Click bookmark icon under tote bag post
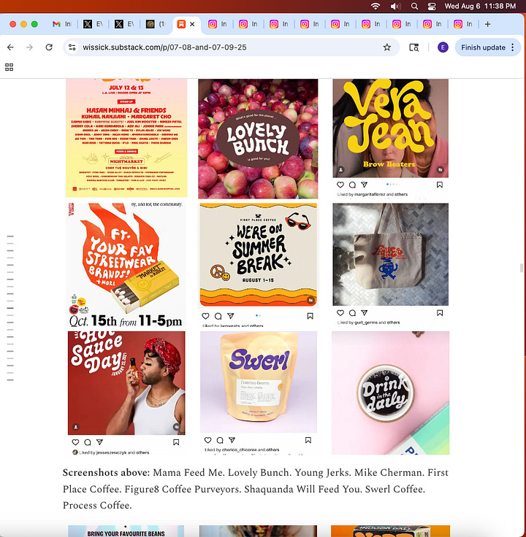 tap(440, 313)
